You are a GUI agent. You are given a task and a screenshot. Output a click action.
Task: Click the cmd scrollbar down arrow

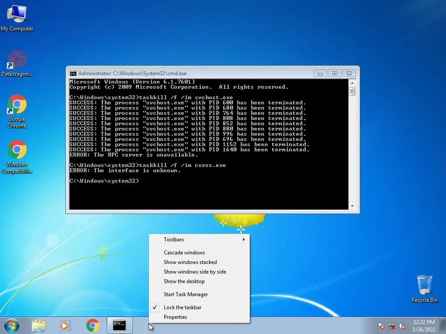352,206
